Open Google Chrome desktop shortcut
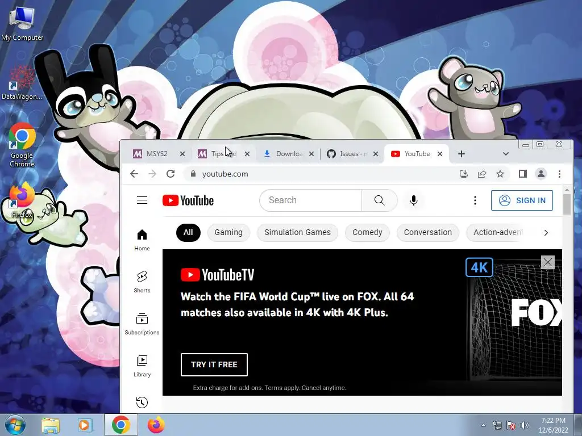Viewport: 582px width, 436px height. coord(22,145)
